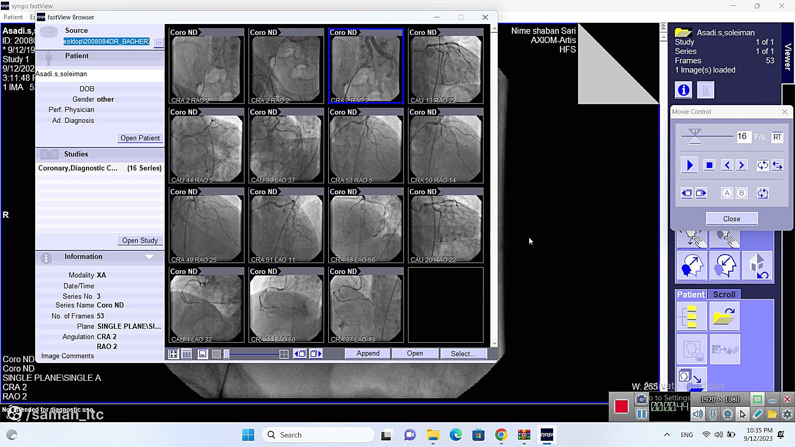Click the open folder icon under Patient tab

click(724, 317)
